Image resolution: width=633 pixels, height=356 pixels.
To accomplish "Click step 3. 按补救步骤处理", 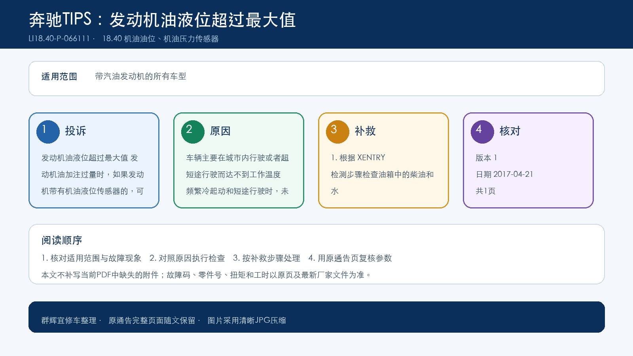I will (267, 258).
